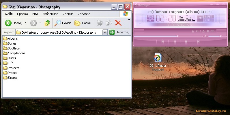Click the eject/open file icon
Image resolution: width=230 pixels, height=115 pixels.
coord(203,31)
